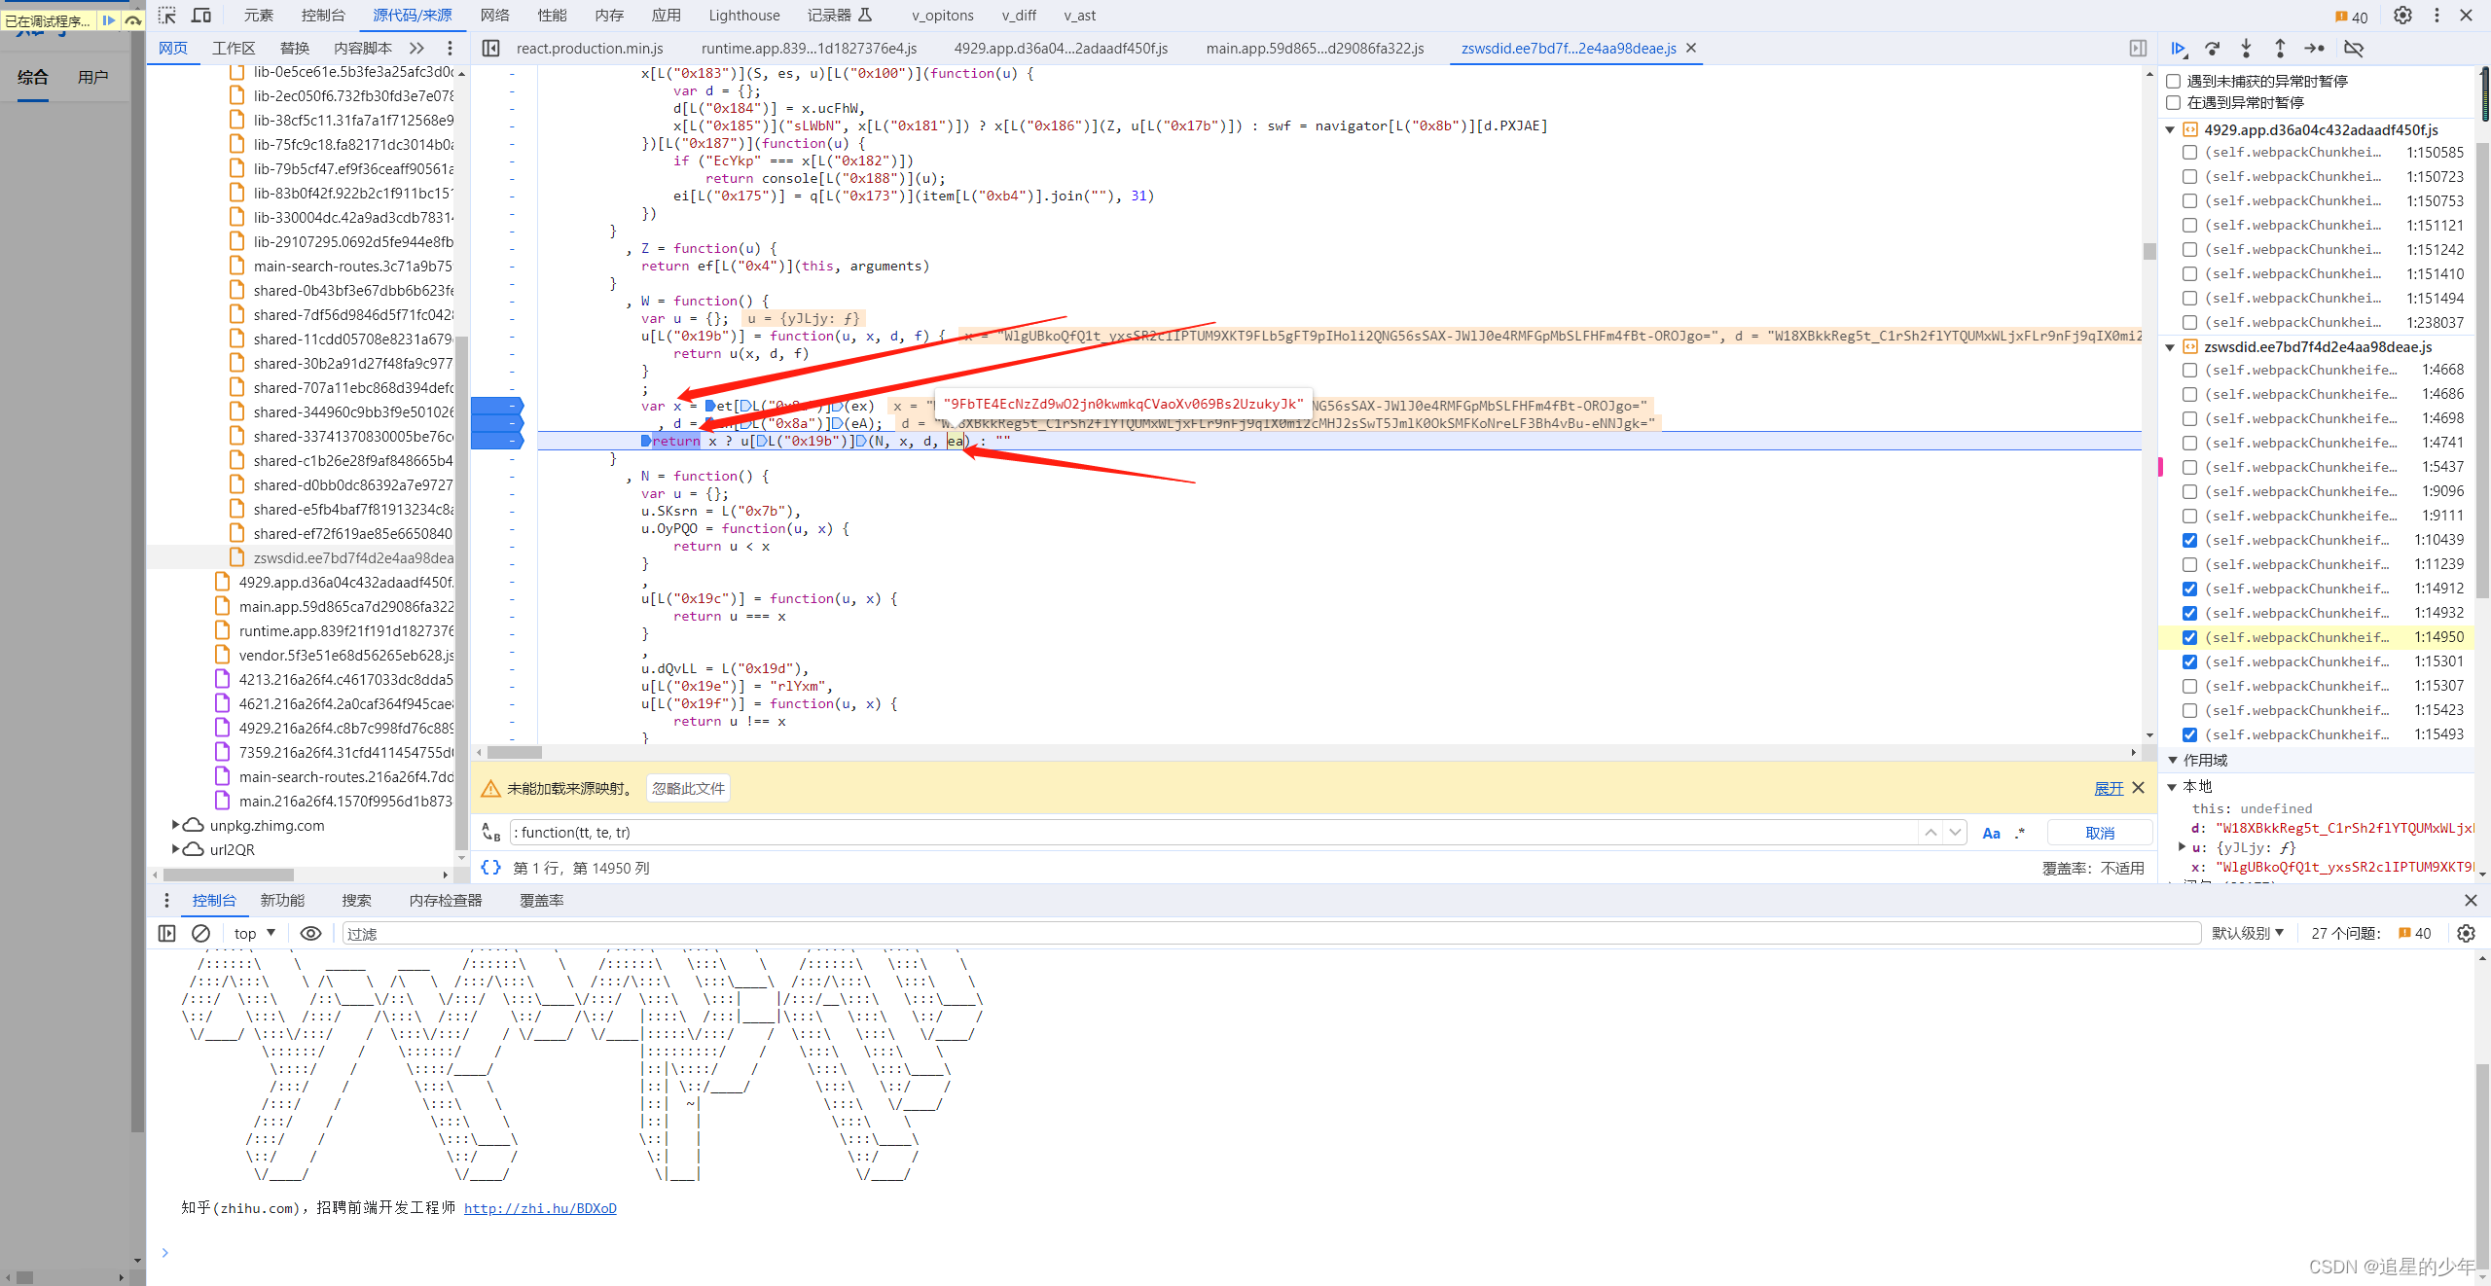Expand the unpkg.zhimg.com tree node

[x=176, y=825]
